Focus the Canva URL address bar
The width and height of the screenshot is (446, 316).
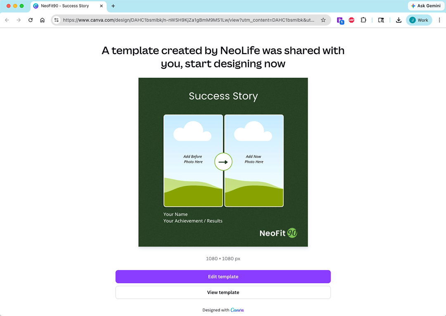tap(188, 20)
